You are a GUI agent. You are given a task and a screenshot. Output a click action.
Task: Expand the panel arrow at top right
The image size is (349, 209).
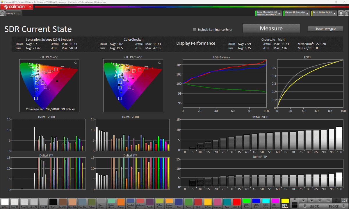point(346,13)
